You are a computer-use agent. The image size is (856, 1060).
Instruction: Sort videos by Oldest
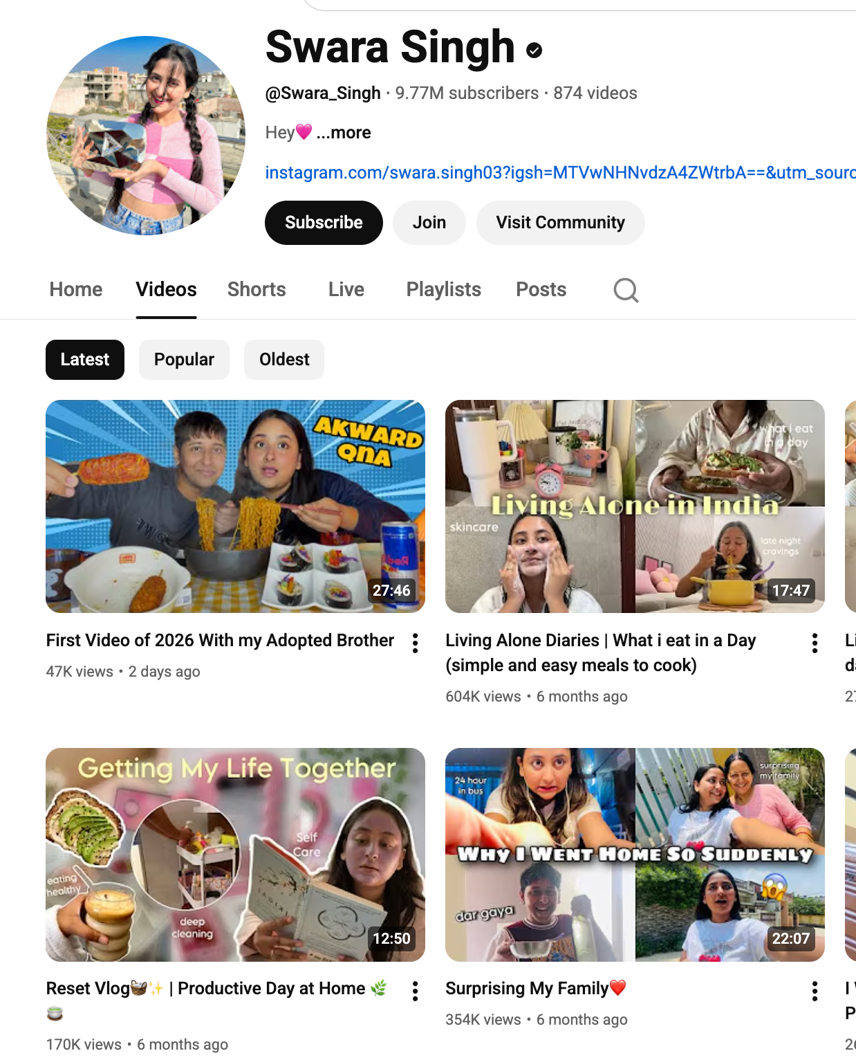pyautogui.click(x=284, y=360)
